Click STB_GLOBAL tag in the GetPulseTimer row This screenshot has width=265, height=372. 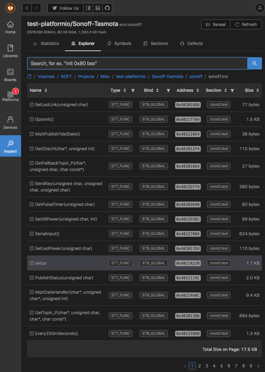(x=154, y=204)
